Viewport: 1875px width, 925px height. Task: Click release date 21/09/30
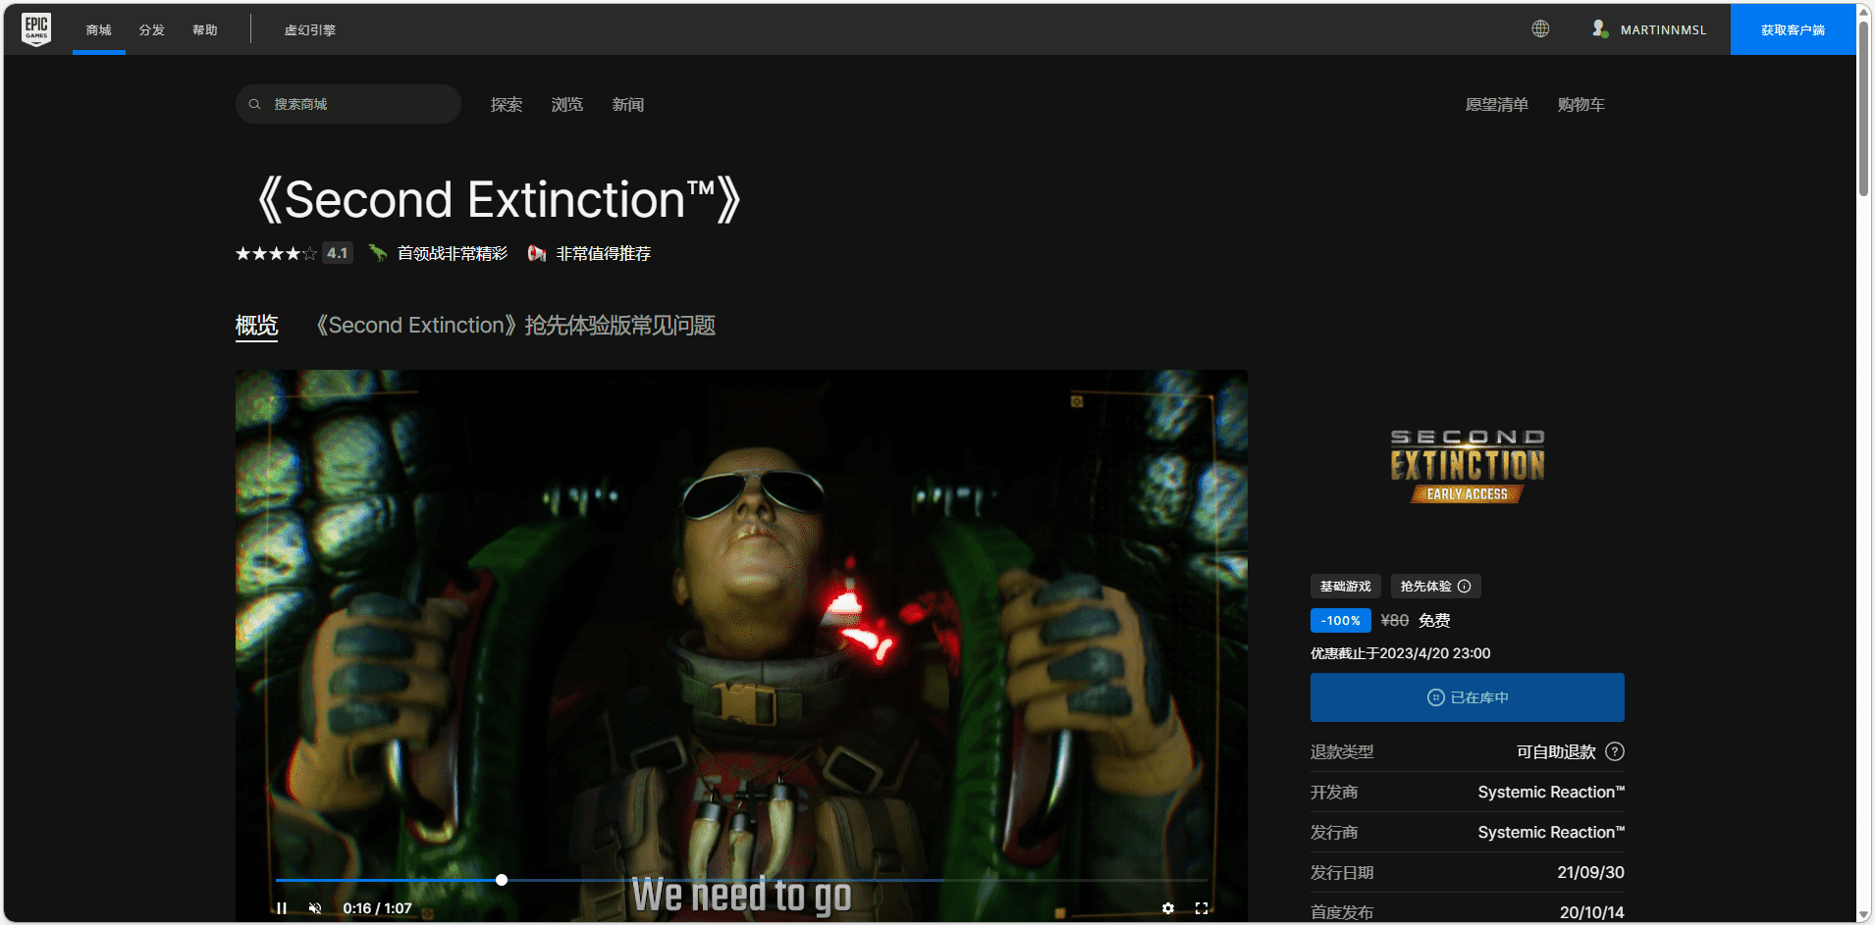pyautogui.click(x=1590, y=872)
